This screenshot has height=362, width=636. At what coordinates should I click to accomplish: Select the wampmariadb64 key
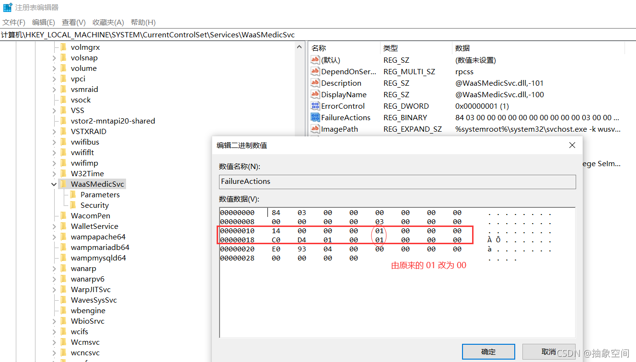100,248
